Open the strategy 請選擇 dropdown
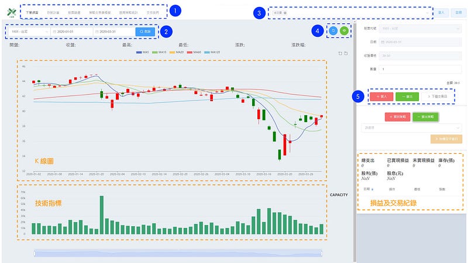Screen dimensions: 468x263 pos(411,127)
